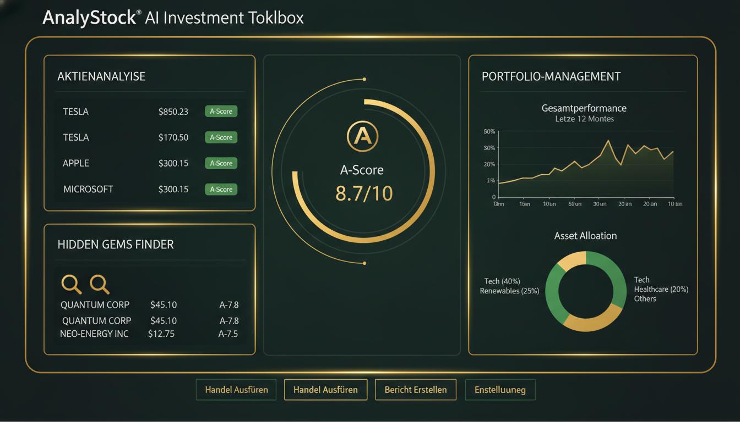Click the green-outlined Handel Ausfüren button
Image resolution: width=740 pixels, height=422 pixels.
236,390
